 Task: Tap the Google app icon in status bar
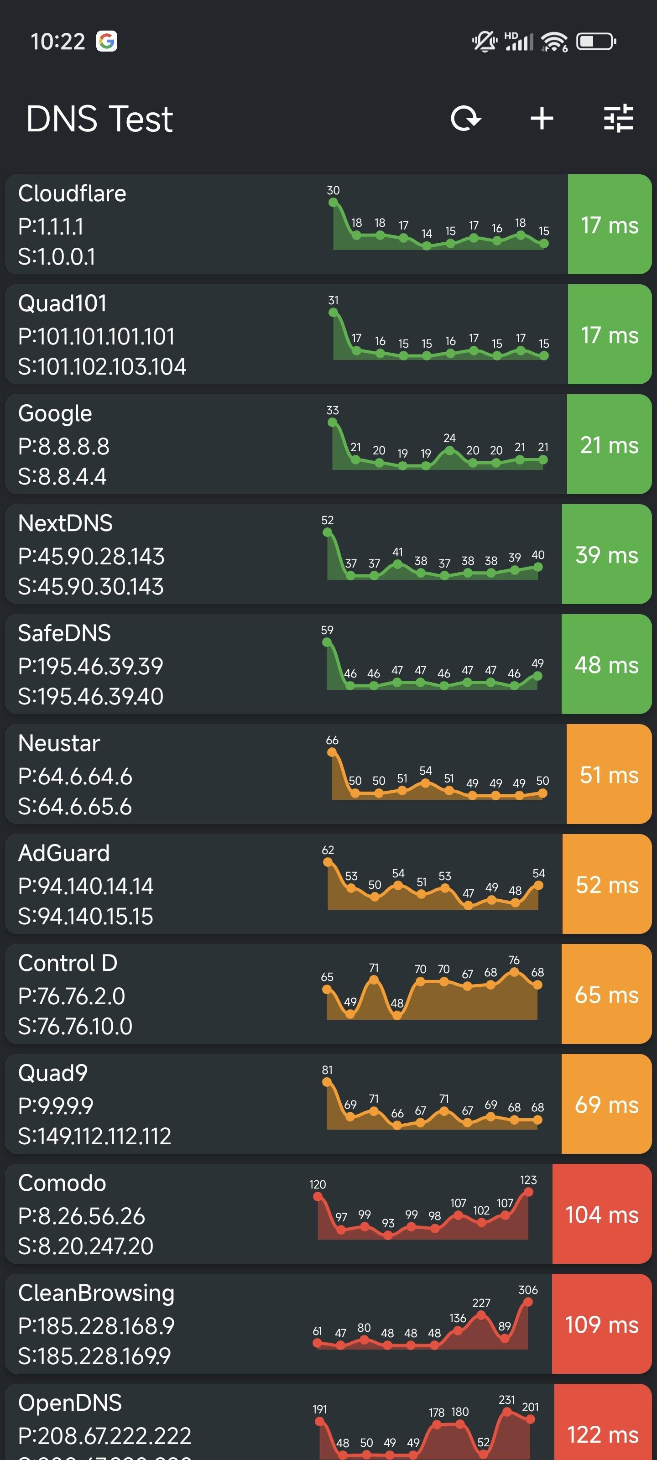(x=107, y=42)
